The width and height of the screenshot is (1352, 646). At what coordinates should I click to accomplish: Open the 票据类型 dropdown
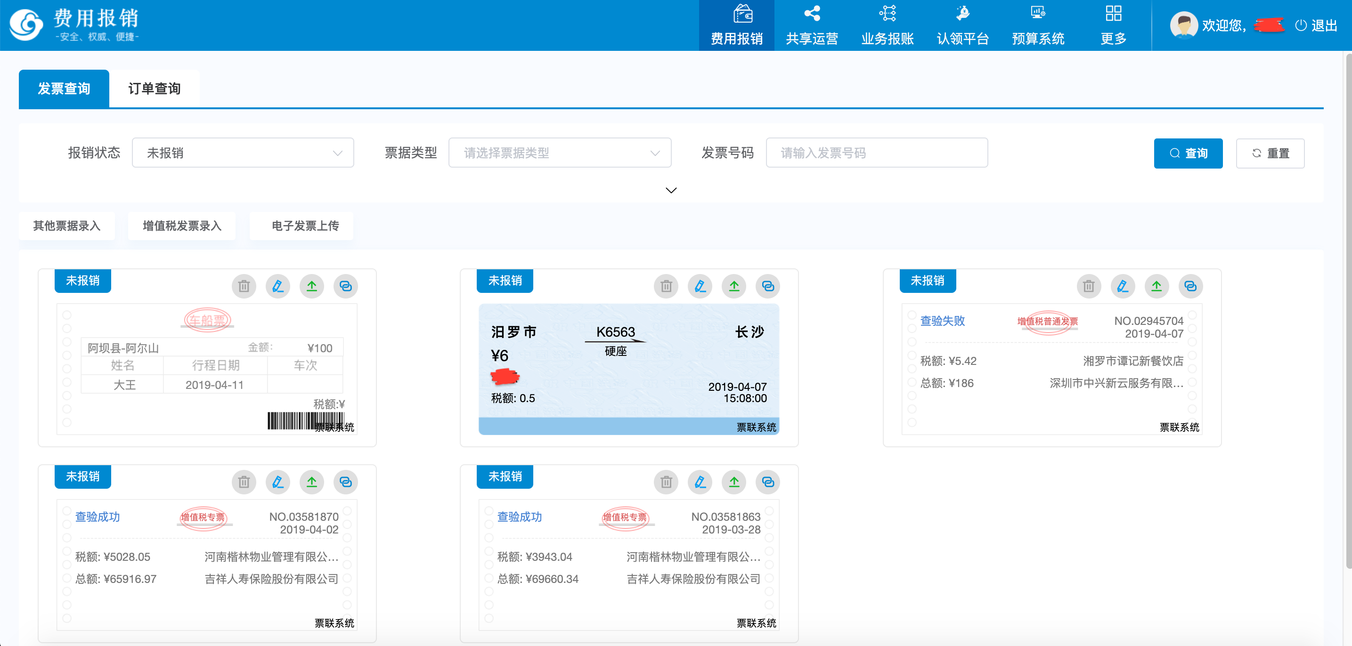[560, 153]
